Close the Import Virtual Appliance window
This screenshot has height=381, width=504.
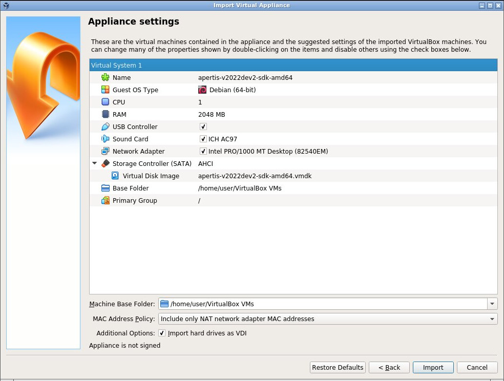[498, 6]
